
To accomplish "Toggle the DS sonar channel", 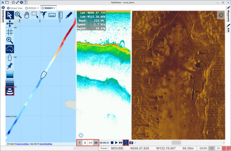I will click(90, 143).
